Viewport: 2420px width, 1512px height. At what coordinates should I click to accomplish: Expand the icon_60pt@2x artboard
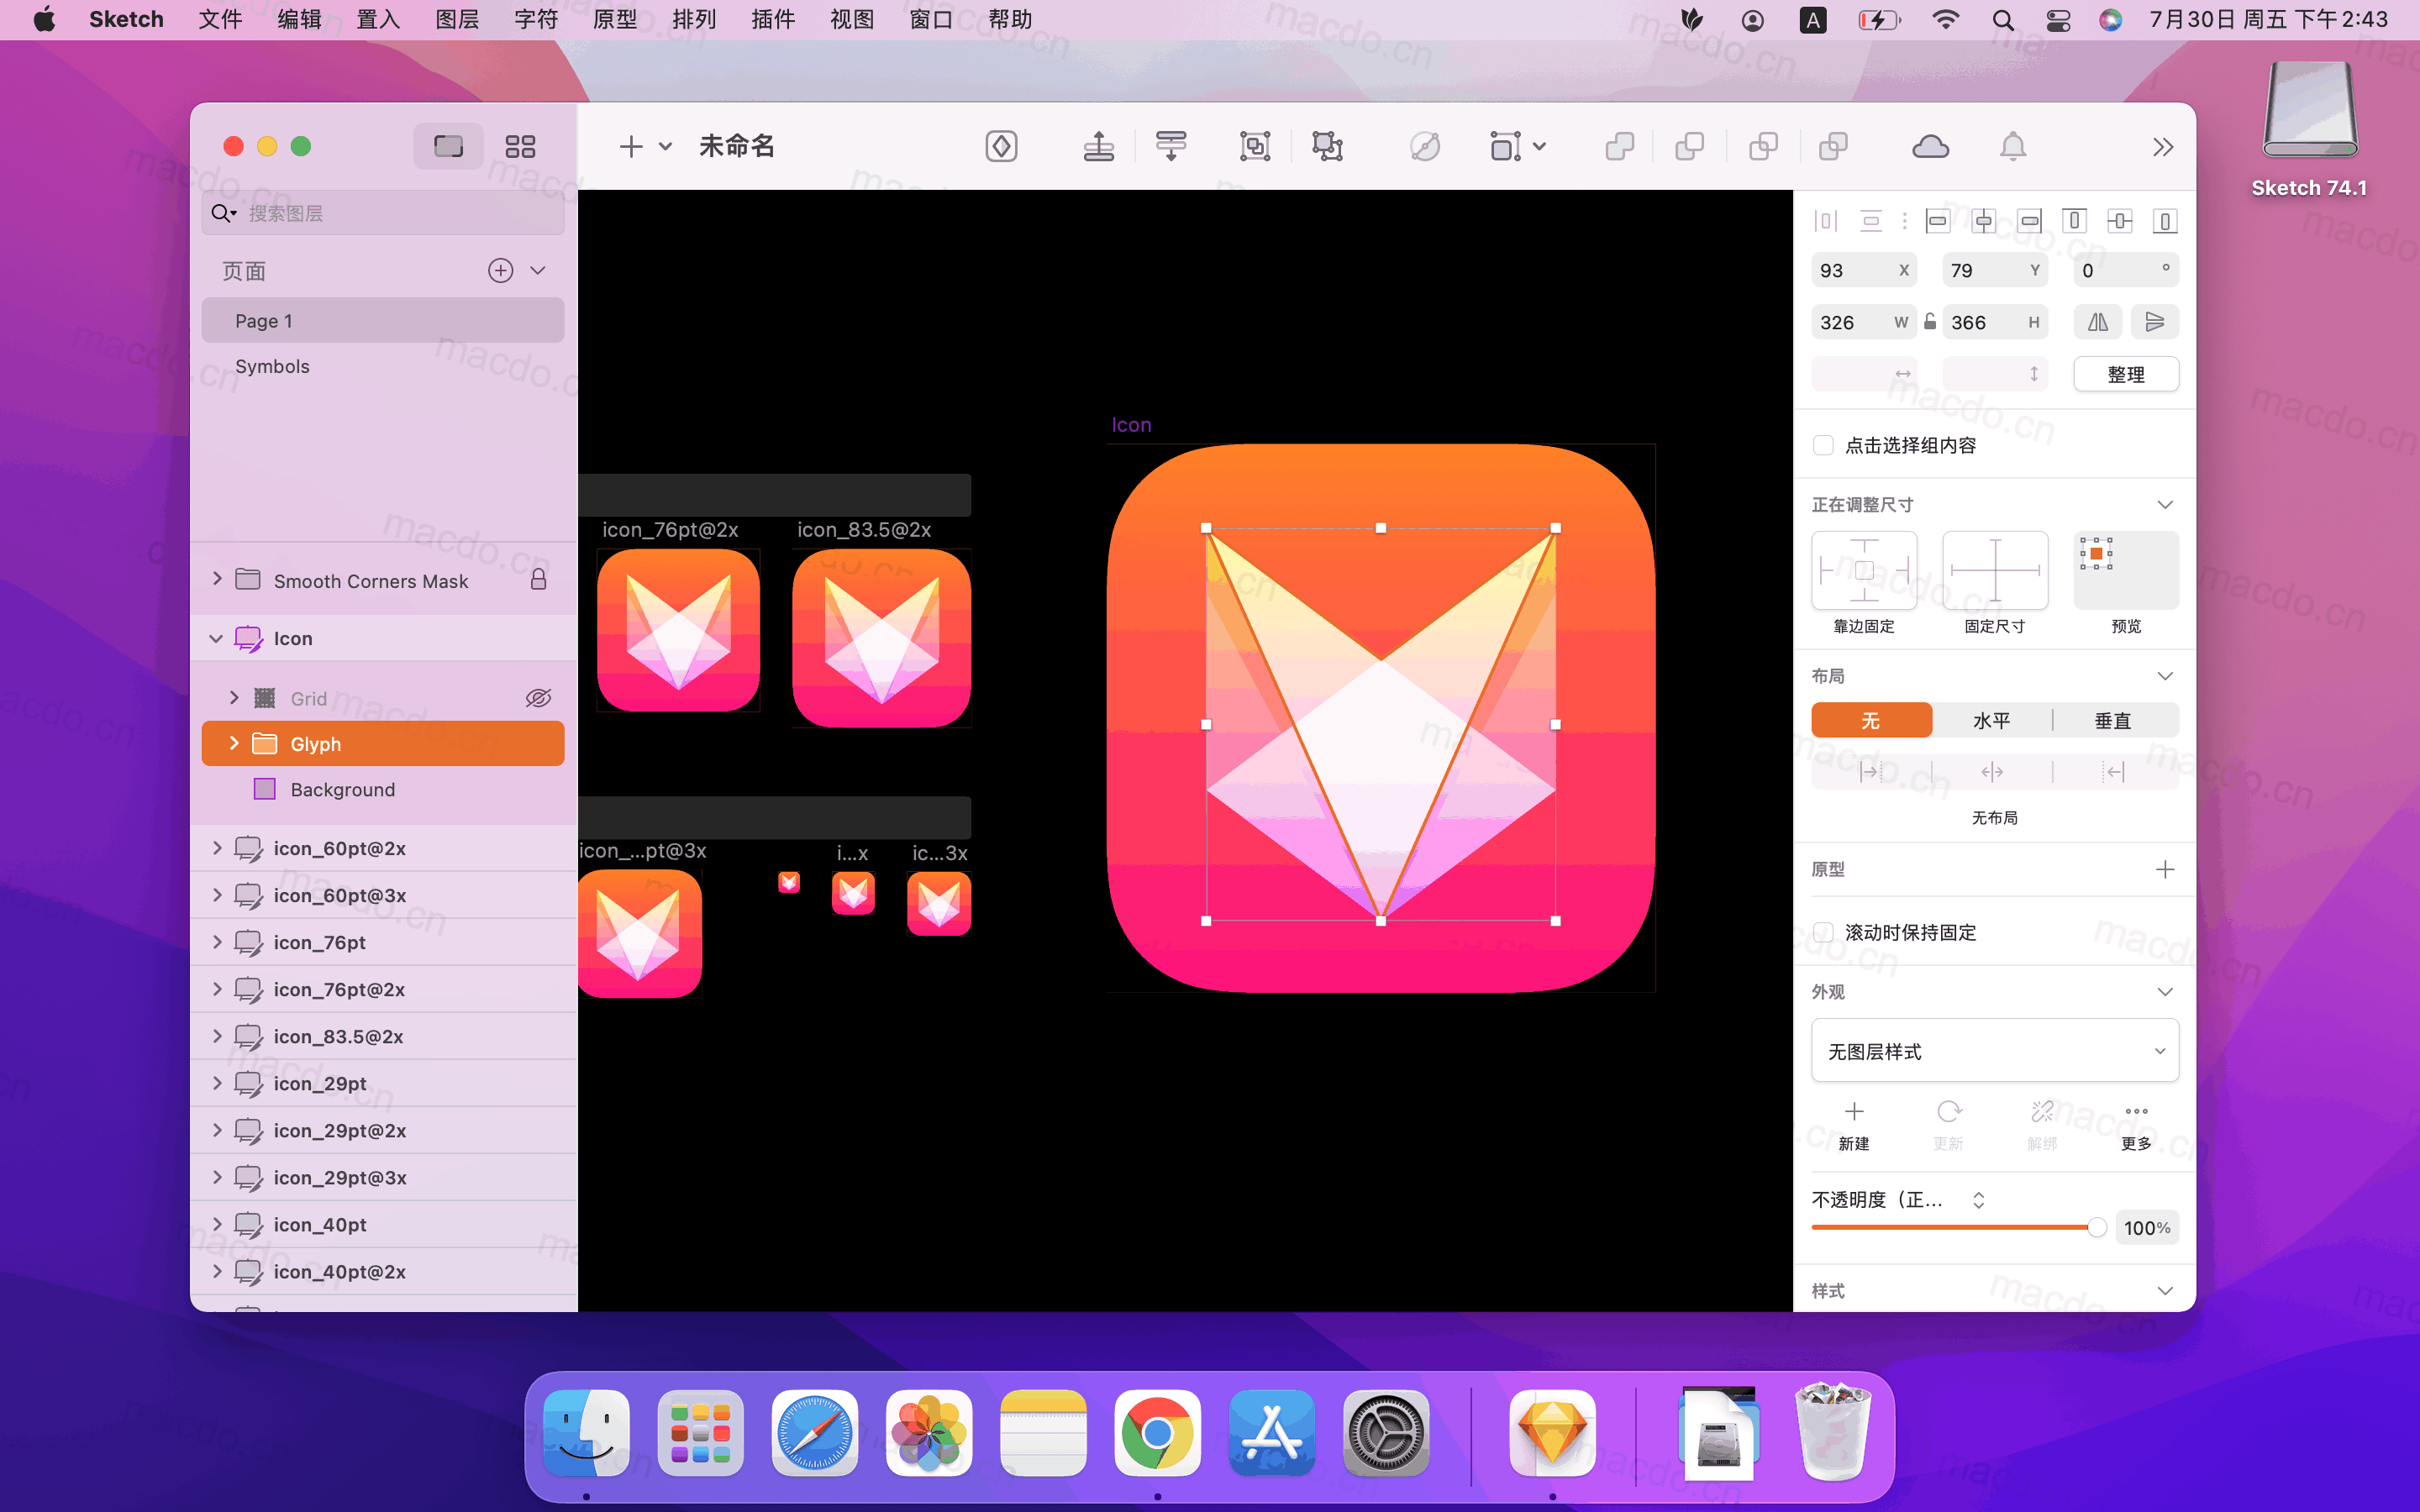(216, 848)
